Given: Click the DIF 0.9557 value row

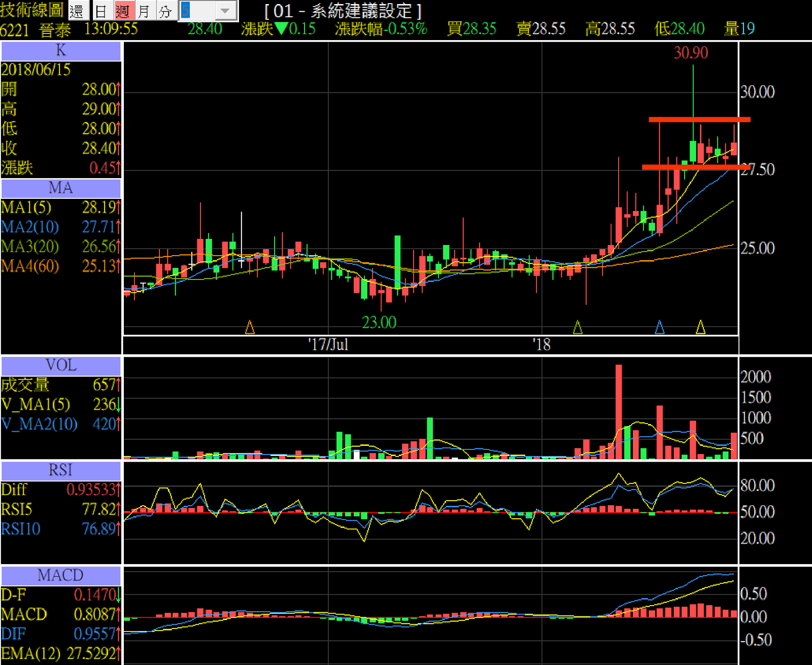Looking at the screenshot, I should tap(61, 635).
